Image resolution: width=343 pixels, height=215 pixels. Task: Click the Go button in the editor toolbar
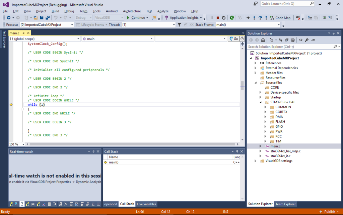234,38
